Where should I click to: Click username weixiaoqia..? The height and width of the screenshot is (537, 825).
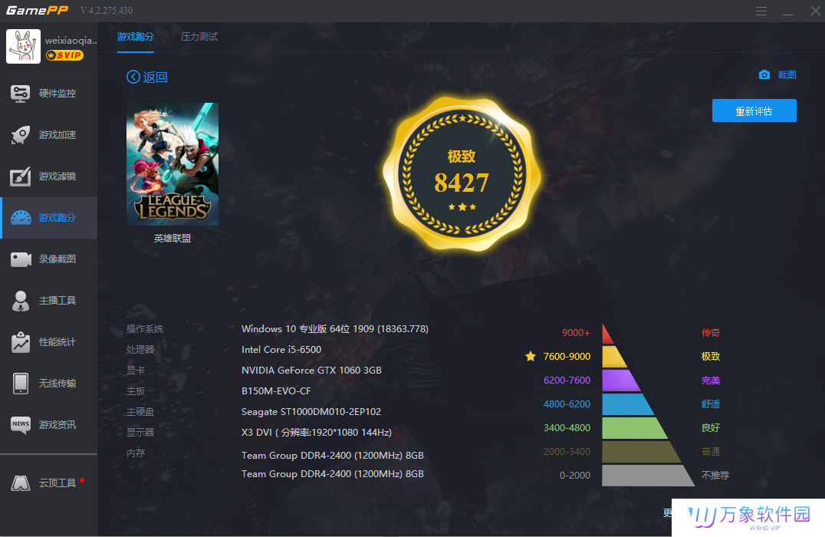(x=71, y=40)
